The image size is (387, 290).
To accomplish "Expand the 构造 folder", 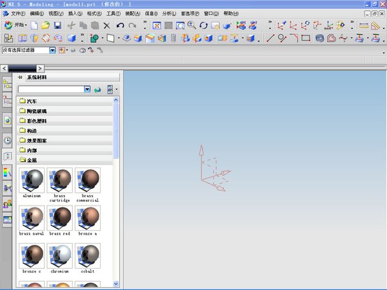I will [x=65, y=131].
